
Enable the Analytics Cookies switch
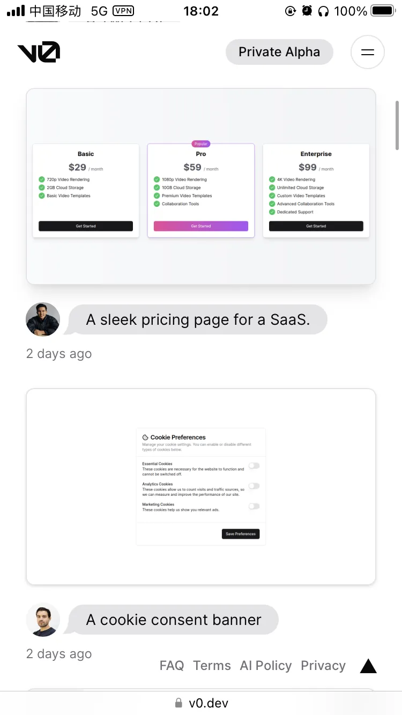254,486
